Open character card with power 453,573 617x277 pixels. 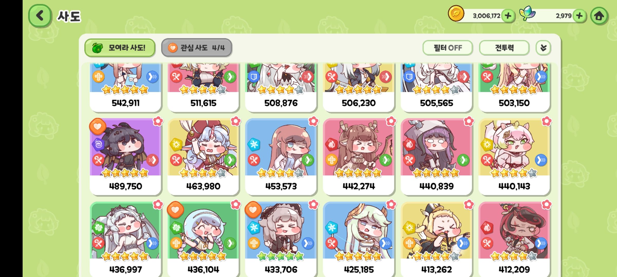(281, 156)
